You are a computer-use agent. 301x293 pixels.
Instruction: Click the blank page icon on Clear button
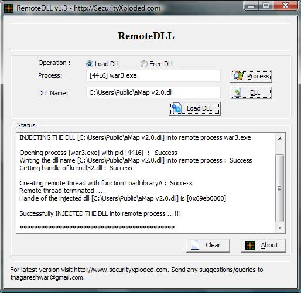point(196,245)
